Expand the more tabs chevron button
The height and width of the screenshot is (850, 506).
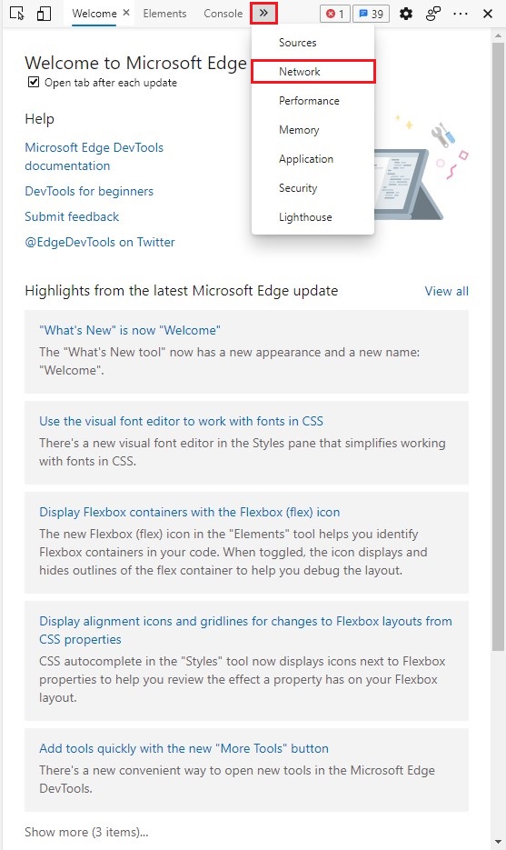263,13
